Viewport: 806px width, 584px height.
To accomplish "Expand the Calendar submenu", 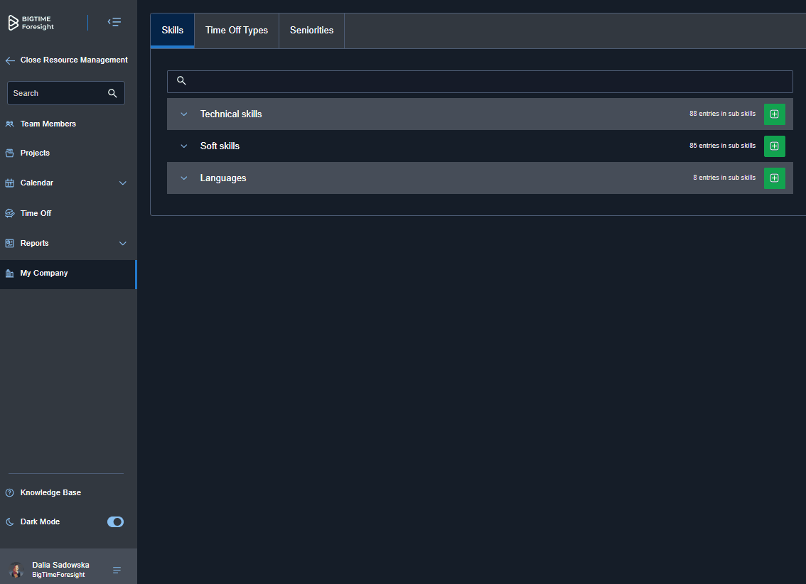I will pyautogui.click(x=122, y=183).
